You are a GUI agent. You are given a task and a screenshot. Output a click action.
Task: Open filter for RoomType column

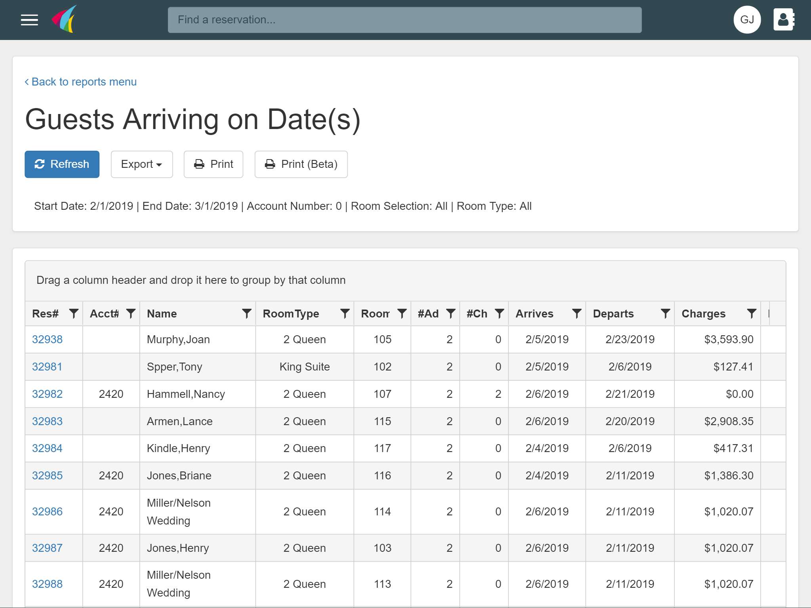(x=345, y=313)
